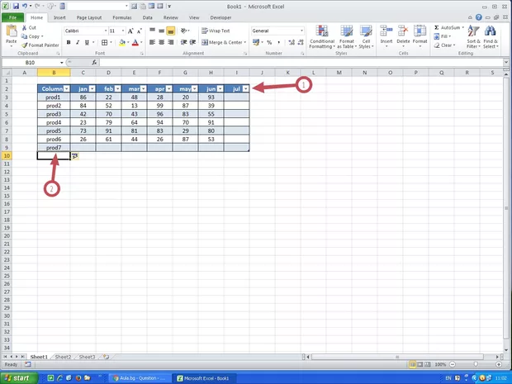Switch to the Data tab

click(x=147, y=17)
